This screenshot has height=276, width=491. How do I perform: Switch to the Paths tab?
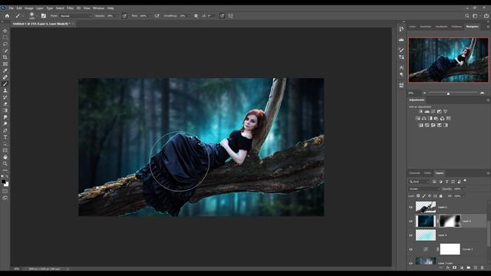tap(427, 173)
